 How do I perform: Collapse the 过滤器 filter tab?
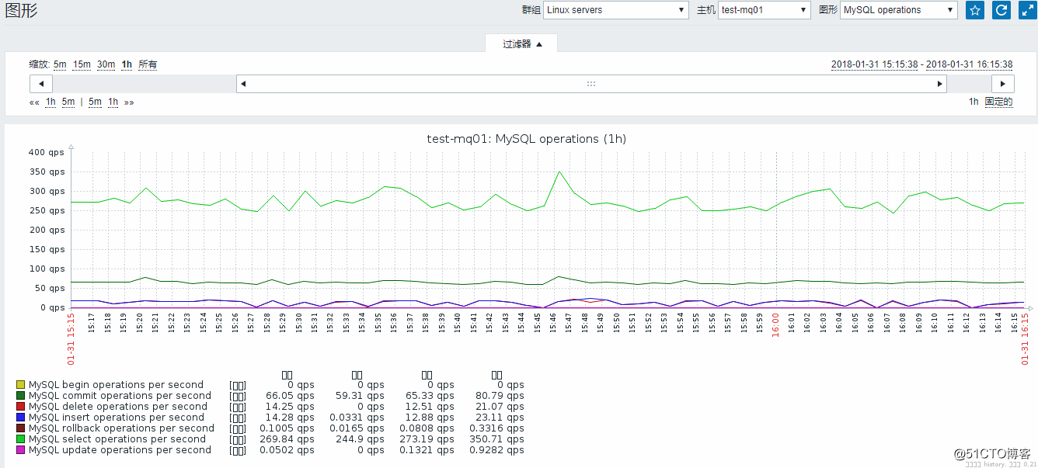point(521,44)
